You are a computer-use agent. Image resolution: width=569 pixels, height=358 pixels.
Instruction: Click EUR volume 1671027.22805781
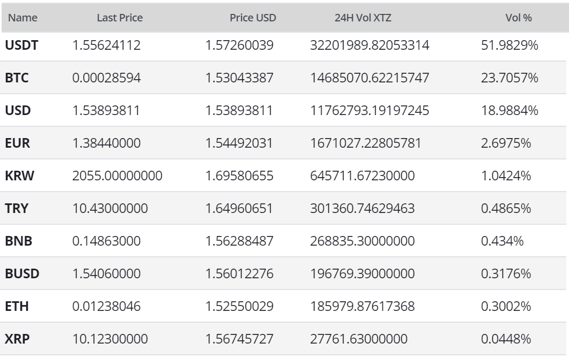366,143
